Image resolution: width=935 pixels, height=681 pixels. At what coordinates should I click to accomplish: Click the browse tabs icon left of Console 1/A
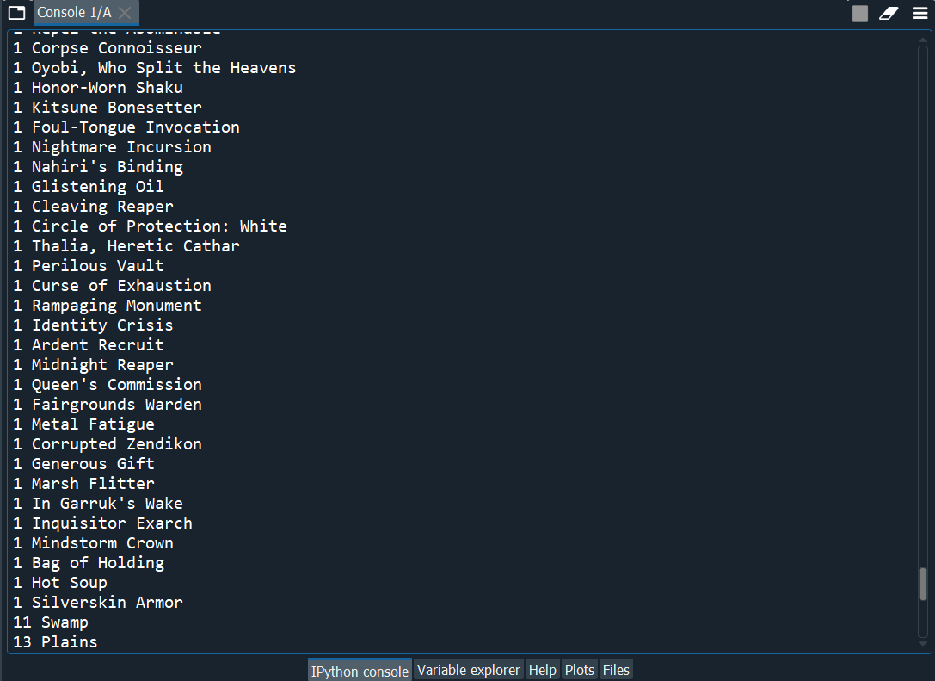[x=16, y=13]
